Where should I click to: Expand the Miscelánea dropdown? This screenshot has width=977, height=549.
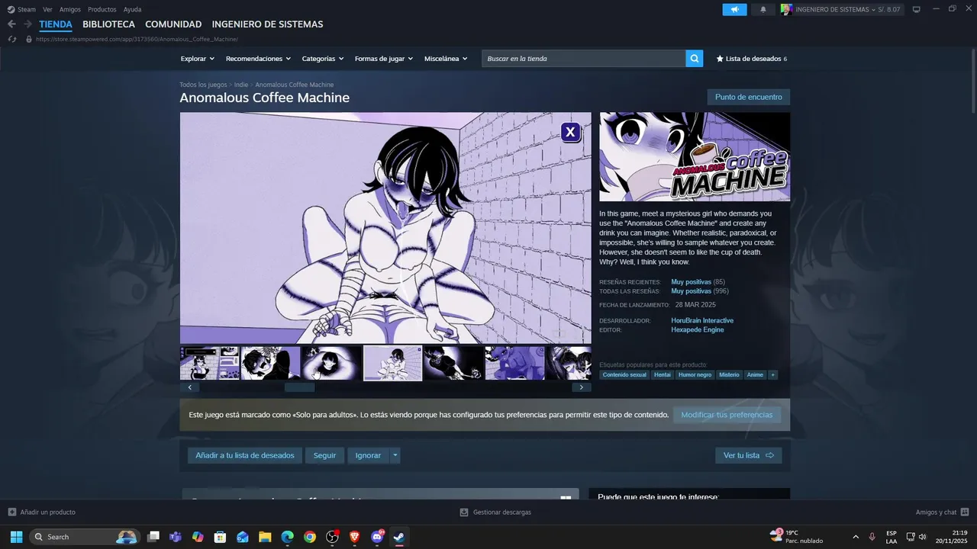(446, 59)
